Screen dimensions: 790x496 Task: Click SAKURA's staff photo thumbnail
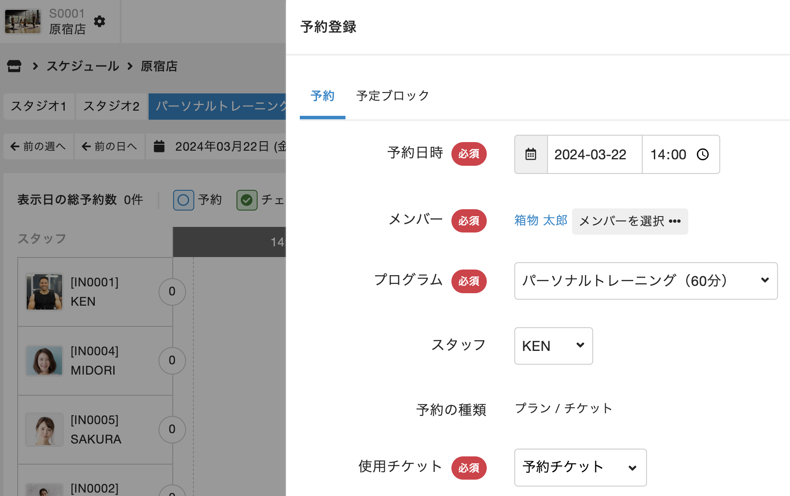click(x=44, y=429)
